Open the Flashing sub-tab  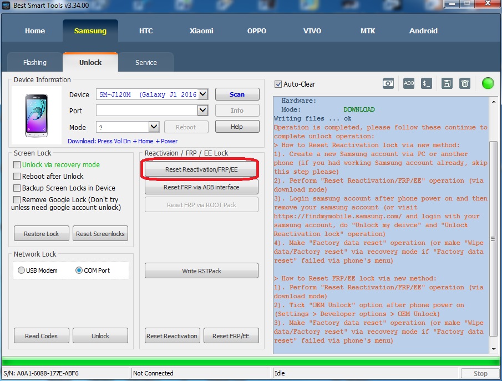tap(35, 63)
